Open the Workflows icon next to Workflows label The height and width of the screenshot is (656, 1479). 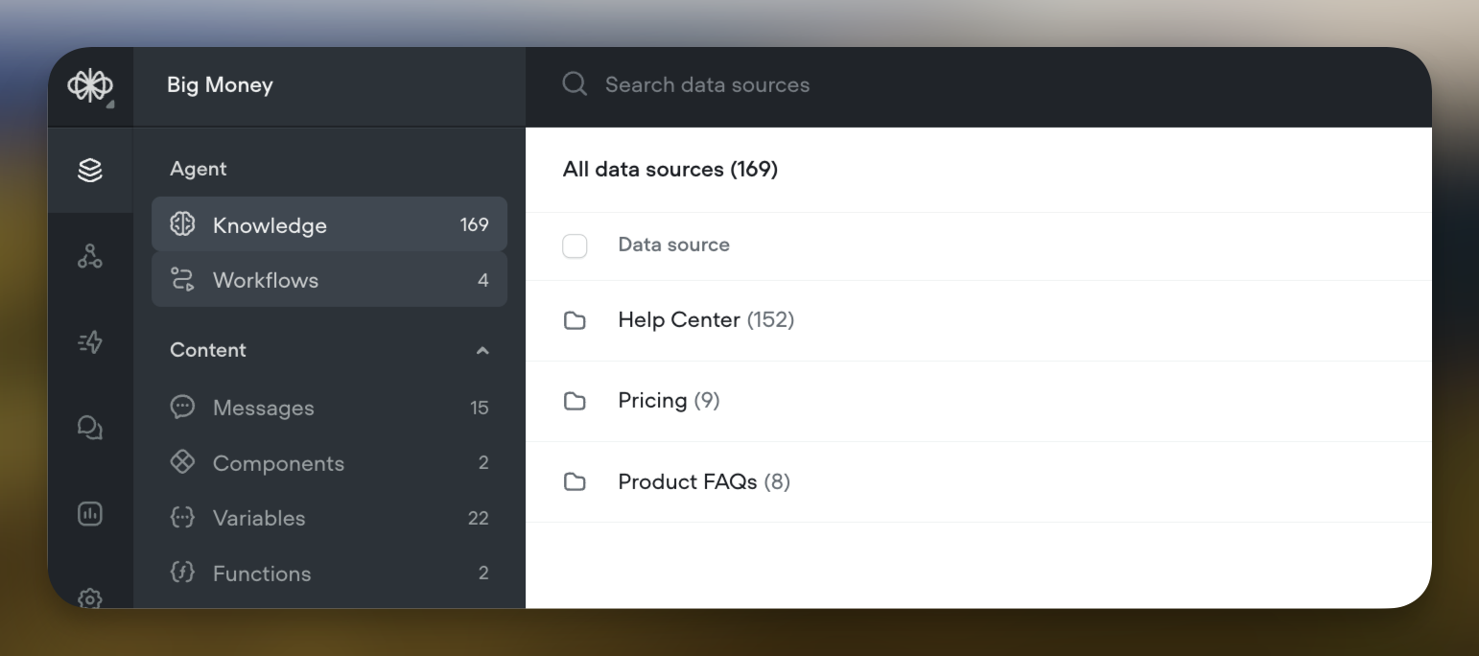coord(182,280)
